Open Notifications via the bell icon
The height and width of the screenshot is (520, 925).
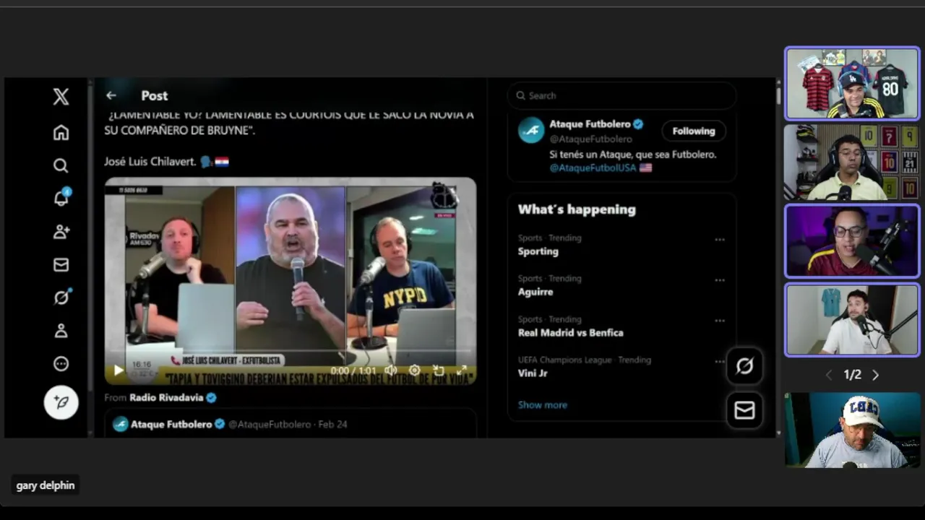(61, 198)
